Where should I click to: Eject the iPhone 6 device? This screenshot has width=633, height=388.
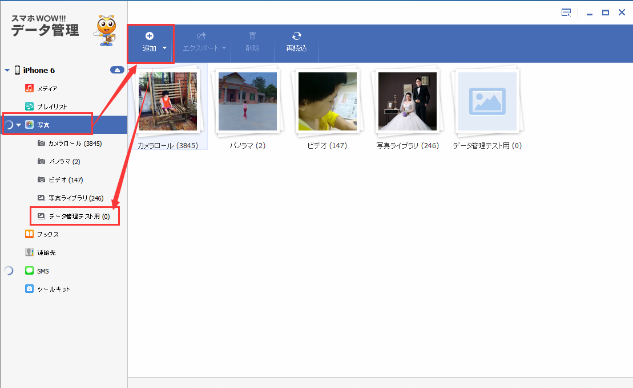pyautogui.click(x=117, y=70)
